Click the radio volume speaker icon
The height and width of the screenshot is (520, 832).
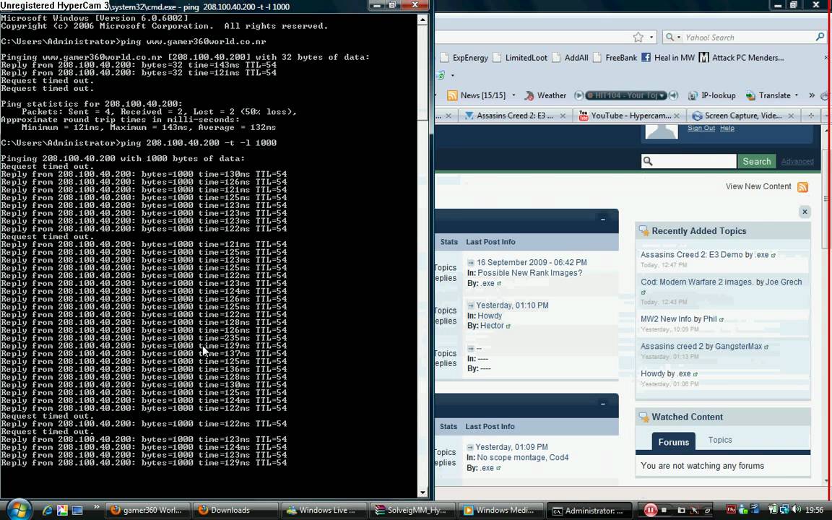coord(674,95)
